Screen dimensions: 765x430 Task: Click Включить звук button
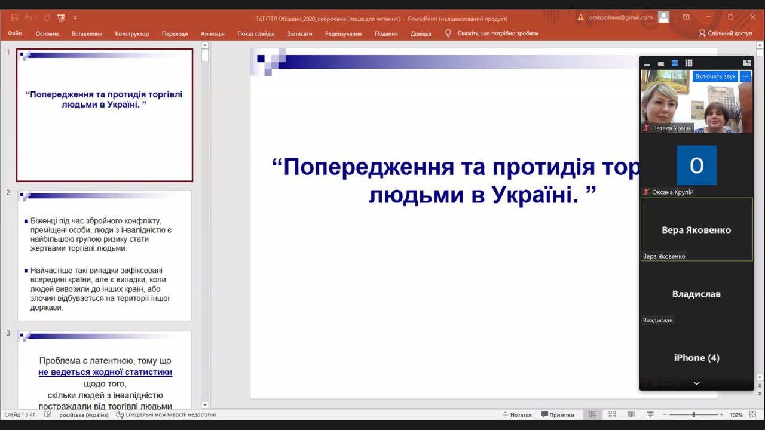[x=715, y=76]
